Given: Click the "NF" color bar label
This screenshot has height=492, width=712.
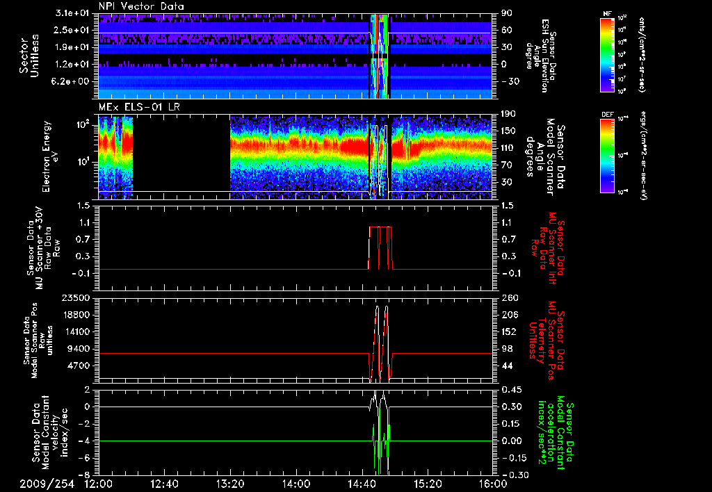Looking at the screenshot, I should [607, 14].
